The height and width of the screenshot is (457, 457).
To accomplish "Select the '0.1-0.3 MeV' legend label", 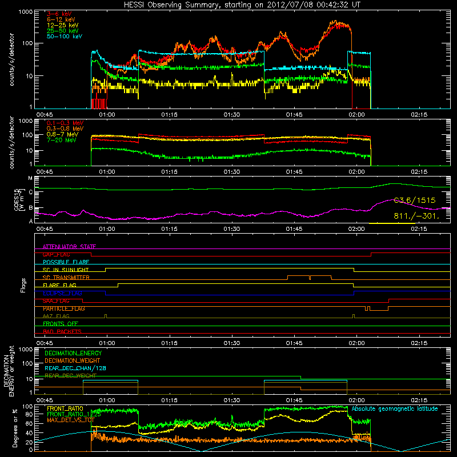I will (65, 123).
